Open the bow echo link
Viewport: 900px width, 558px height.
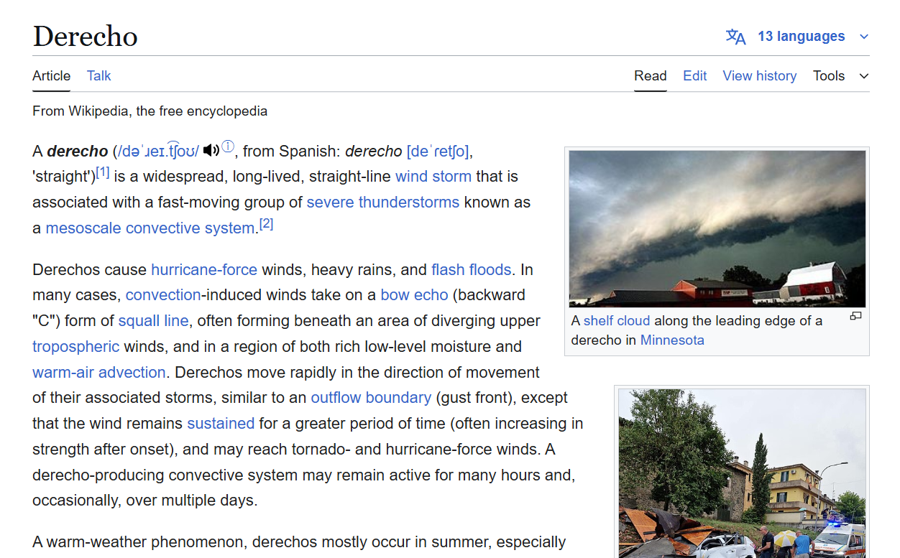click(x=414, y=295)
